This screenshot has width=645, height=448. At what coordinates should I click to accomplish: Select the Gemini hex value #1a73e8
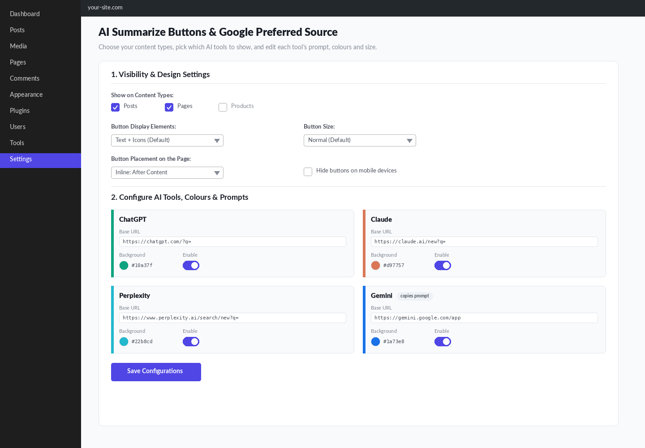click(x=394, y=342)
